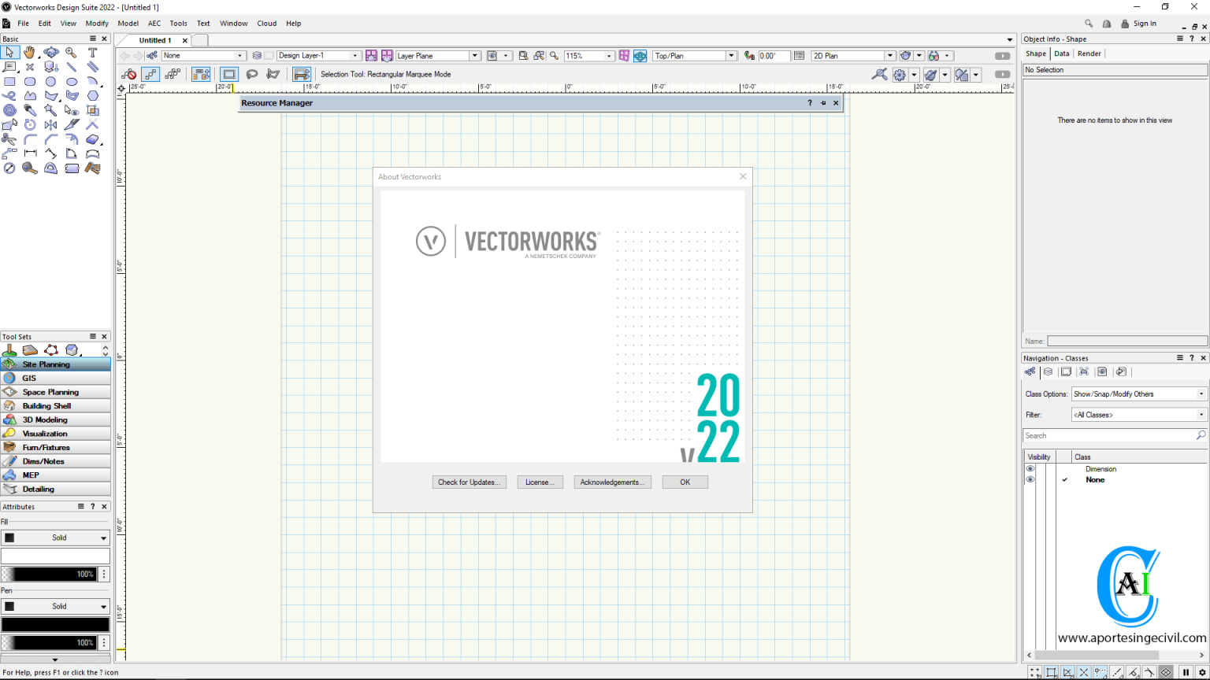
Task: Open the Class Options dropdown
Action: 1201,394
